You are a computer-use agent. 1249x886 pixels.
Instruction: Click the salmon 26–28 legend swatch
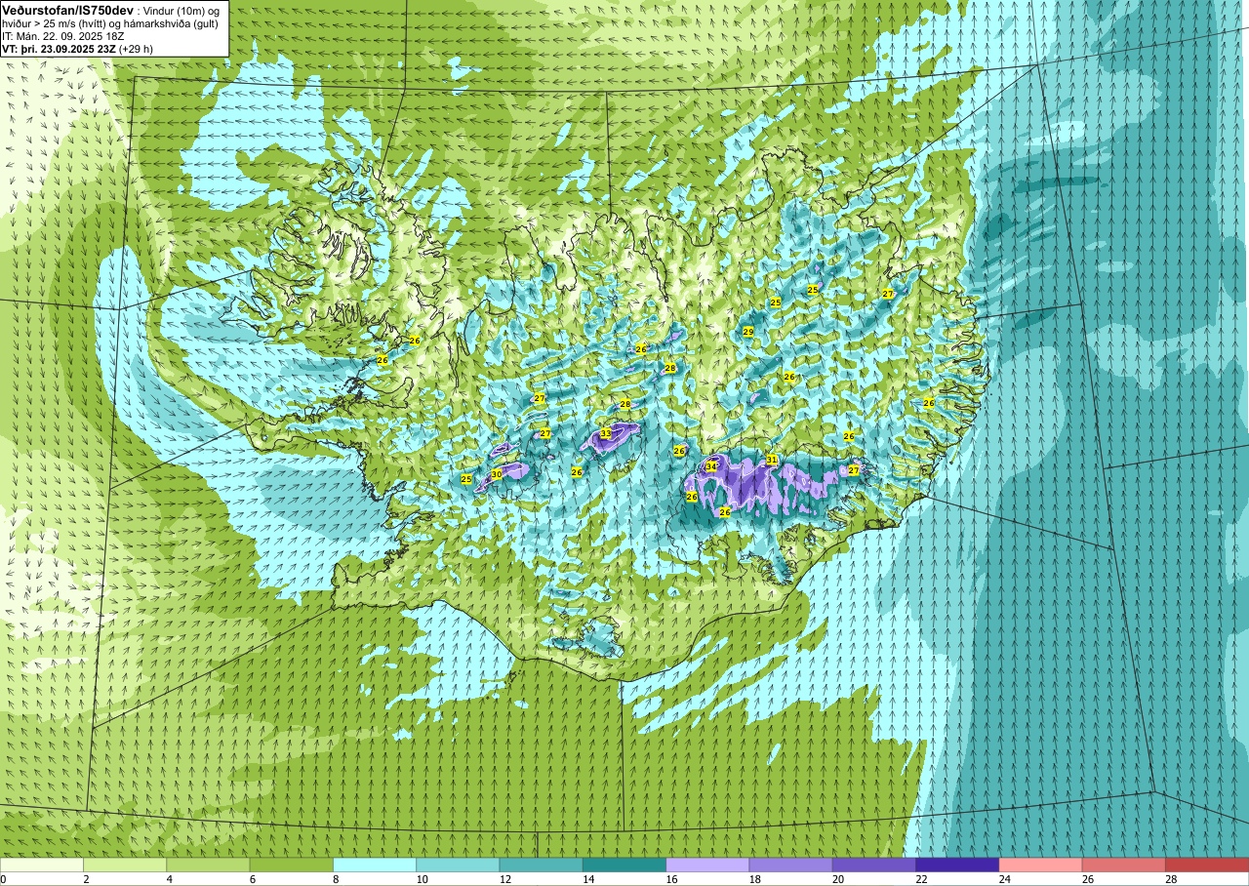pyautogui.click(x=1124, y=865)
